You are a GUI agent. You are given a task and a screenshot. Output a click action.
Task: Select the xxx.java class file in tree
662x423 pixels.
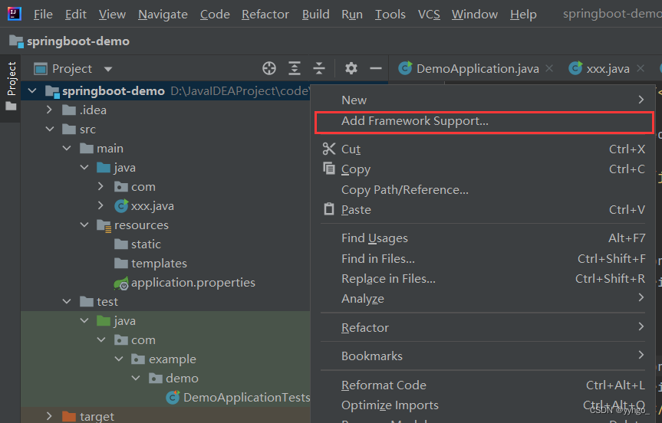152,205
